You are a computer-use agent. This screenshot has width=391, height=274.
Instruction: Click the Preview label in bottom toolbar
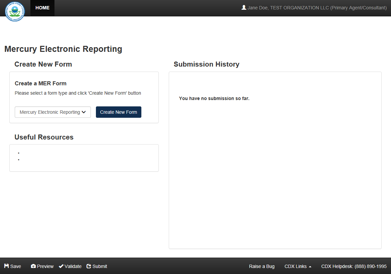click(45, 266)
